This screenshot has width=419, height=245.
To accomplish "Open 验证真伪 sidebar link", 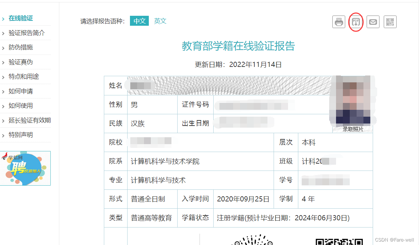I will click(21, 62).
